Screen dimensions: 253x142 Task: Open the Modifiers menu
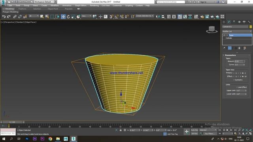pyautogui.click(x=55, y=6)
